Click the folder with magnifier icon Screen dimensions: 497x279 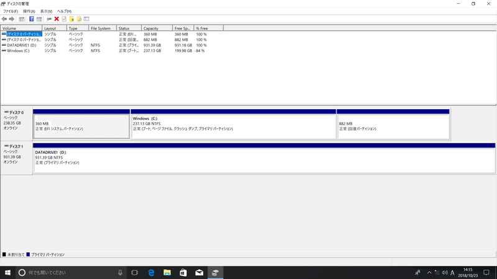(x=80, y=19)
